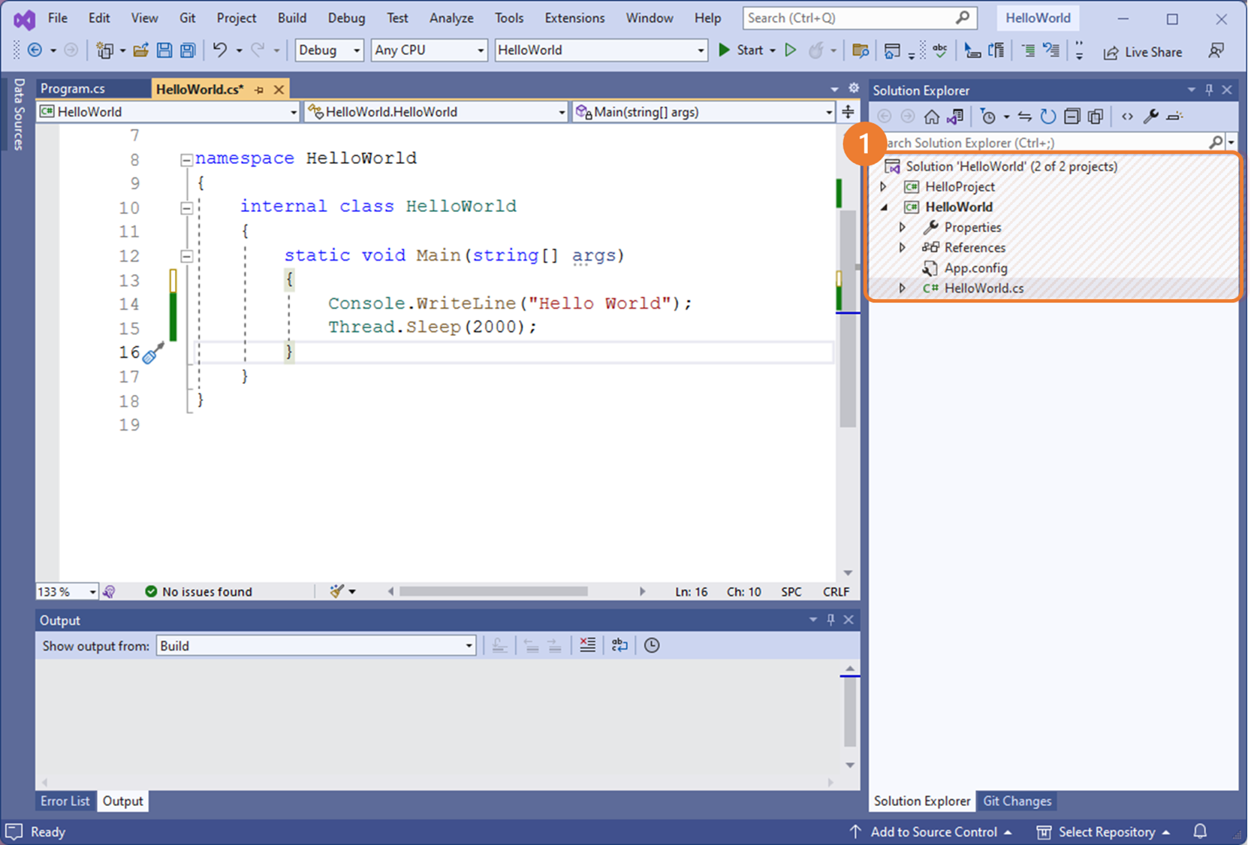Switch to the Git Changes tab

[1017, 801]
